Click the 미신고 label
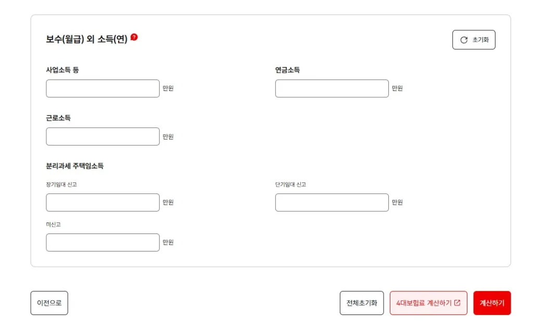Viewport: 533px width, 326px height. pyautogui.click(x=54, y=225)
